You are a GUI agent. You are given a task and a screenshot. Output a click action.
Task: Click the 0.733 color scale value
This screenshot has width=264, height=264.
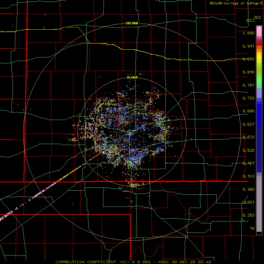248,98
